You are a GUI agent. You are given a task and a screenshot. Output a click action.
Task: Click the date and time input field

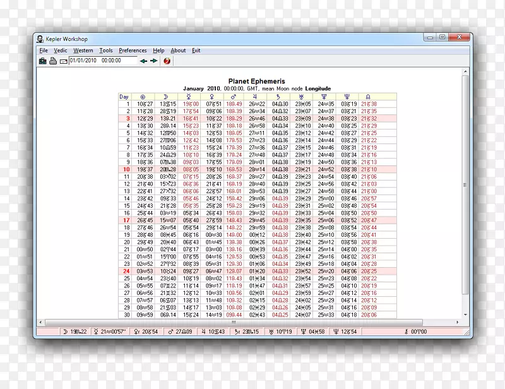[102, 61]
